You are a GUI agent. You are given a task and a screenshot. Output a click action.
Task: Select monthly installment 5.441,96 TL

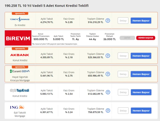click(47, 76)
